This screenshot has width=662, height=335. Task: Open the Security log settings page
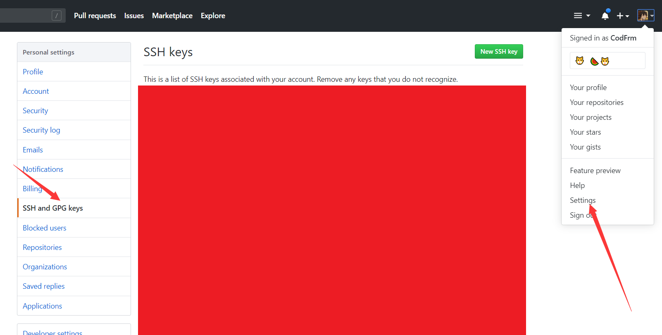[41, 130]
